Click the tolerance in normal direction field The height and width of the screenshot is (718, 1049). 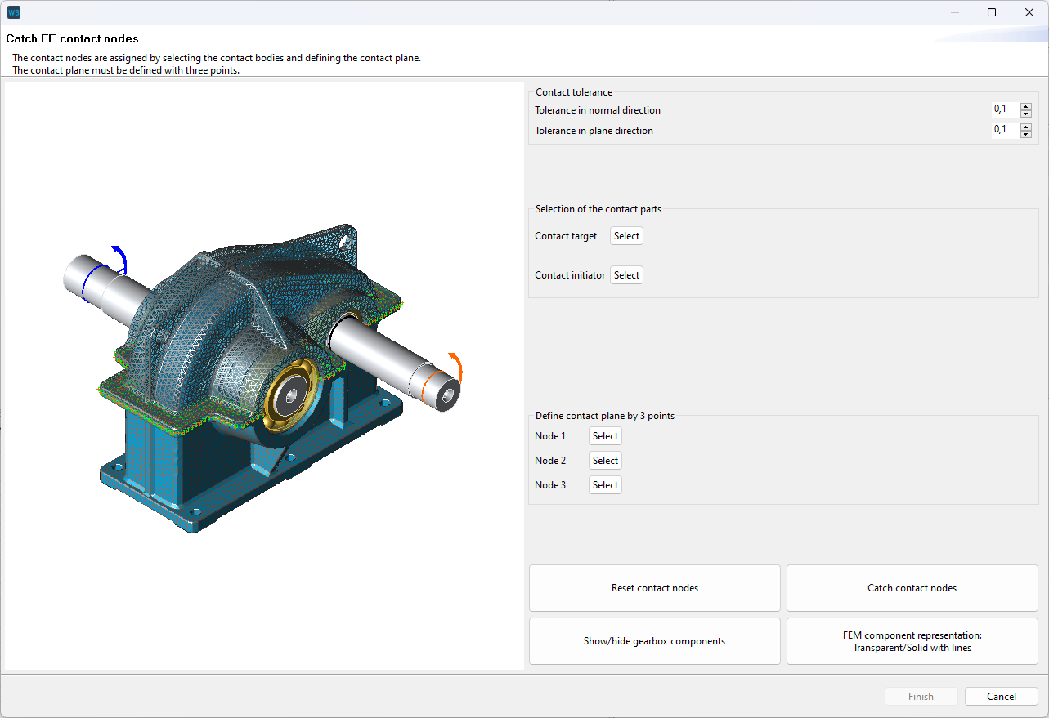pyautogui.click(x=1004, y=110)
